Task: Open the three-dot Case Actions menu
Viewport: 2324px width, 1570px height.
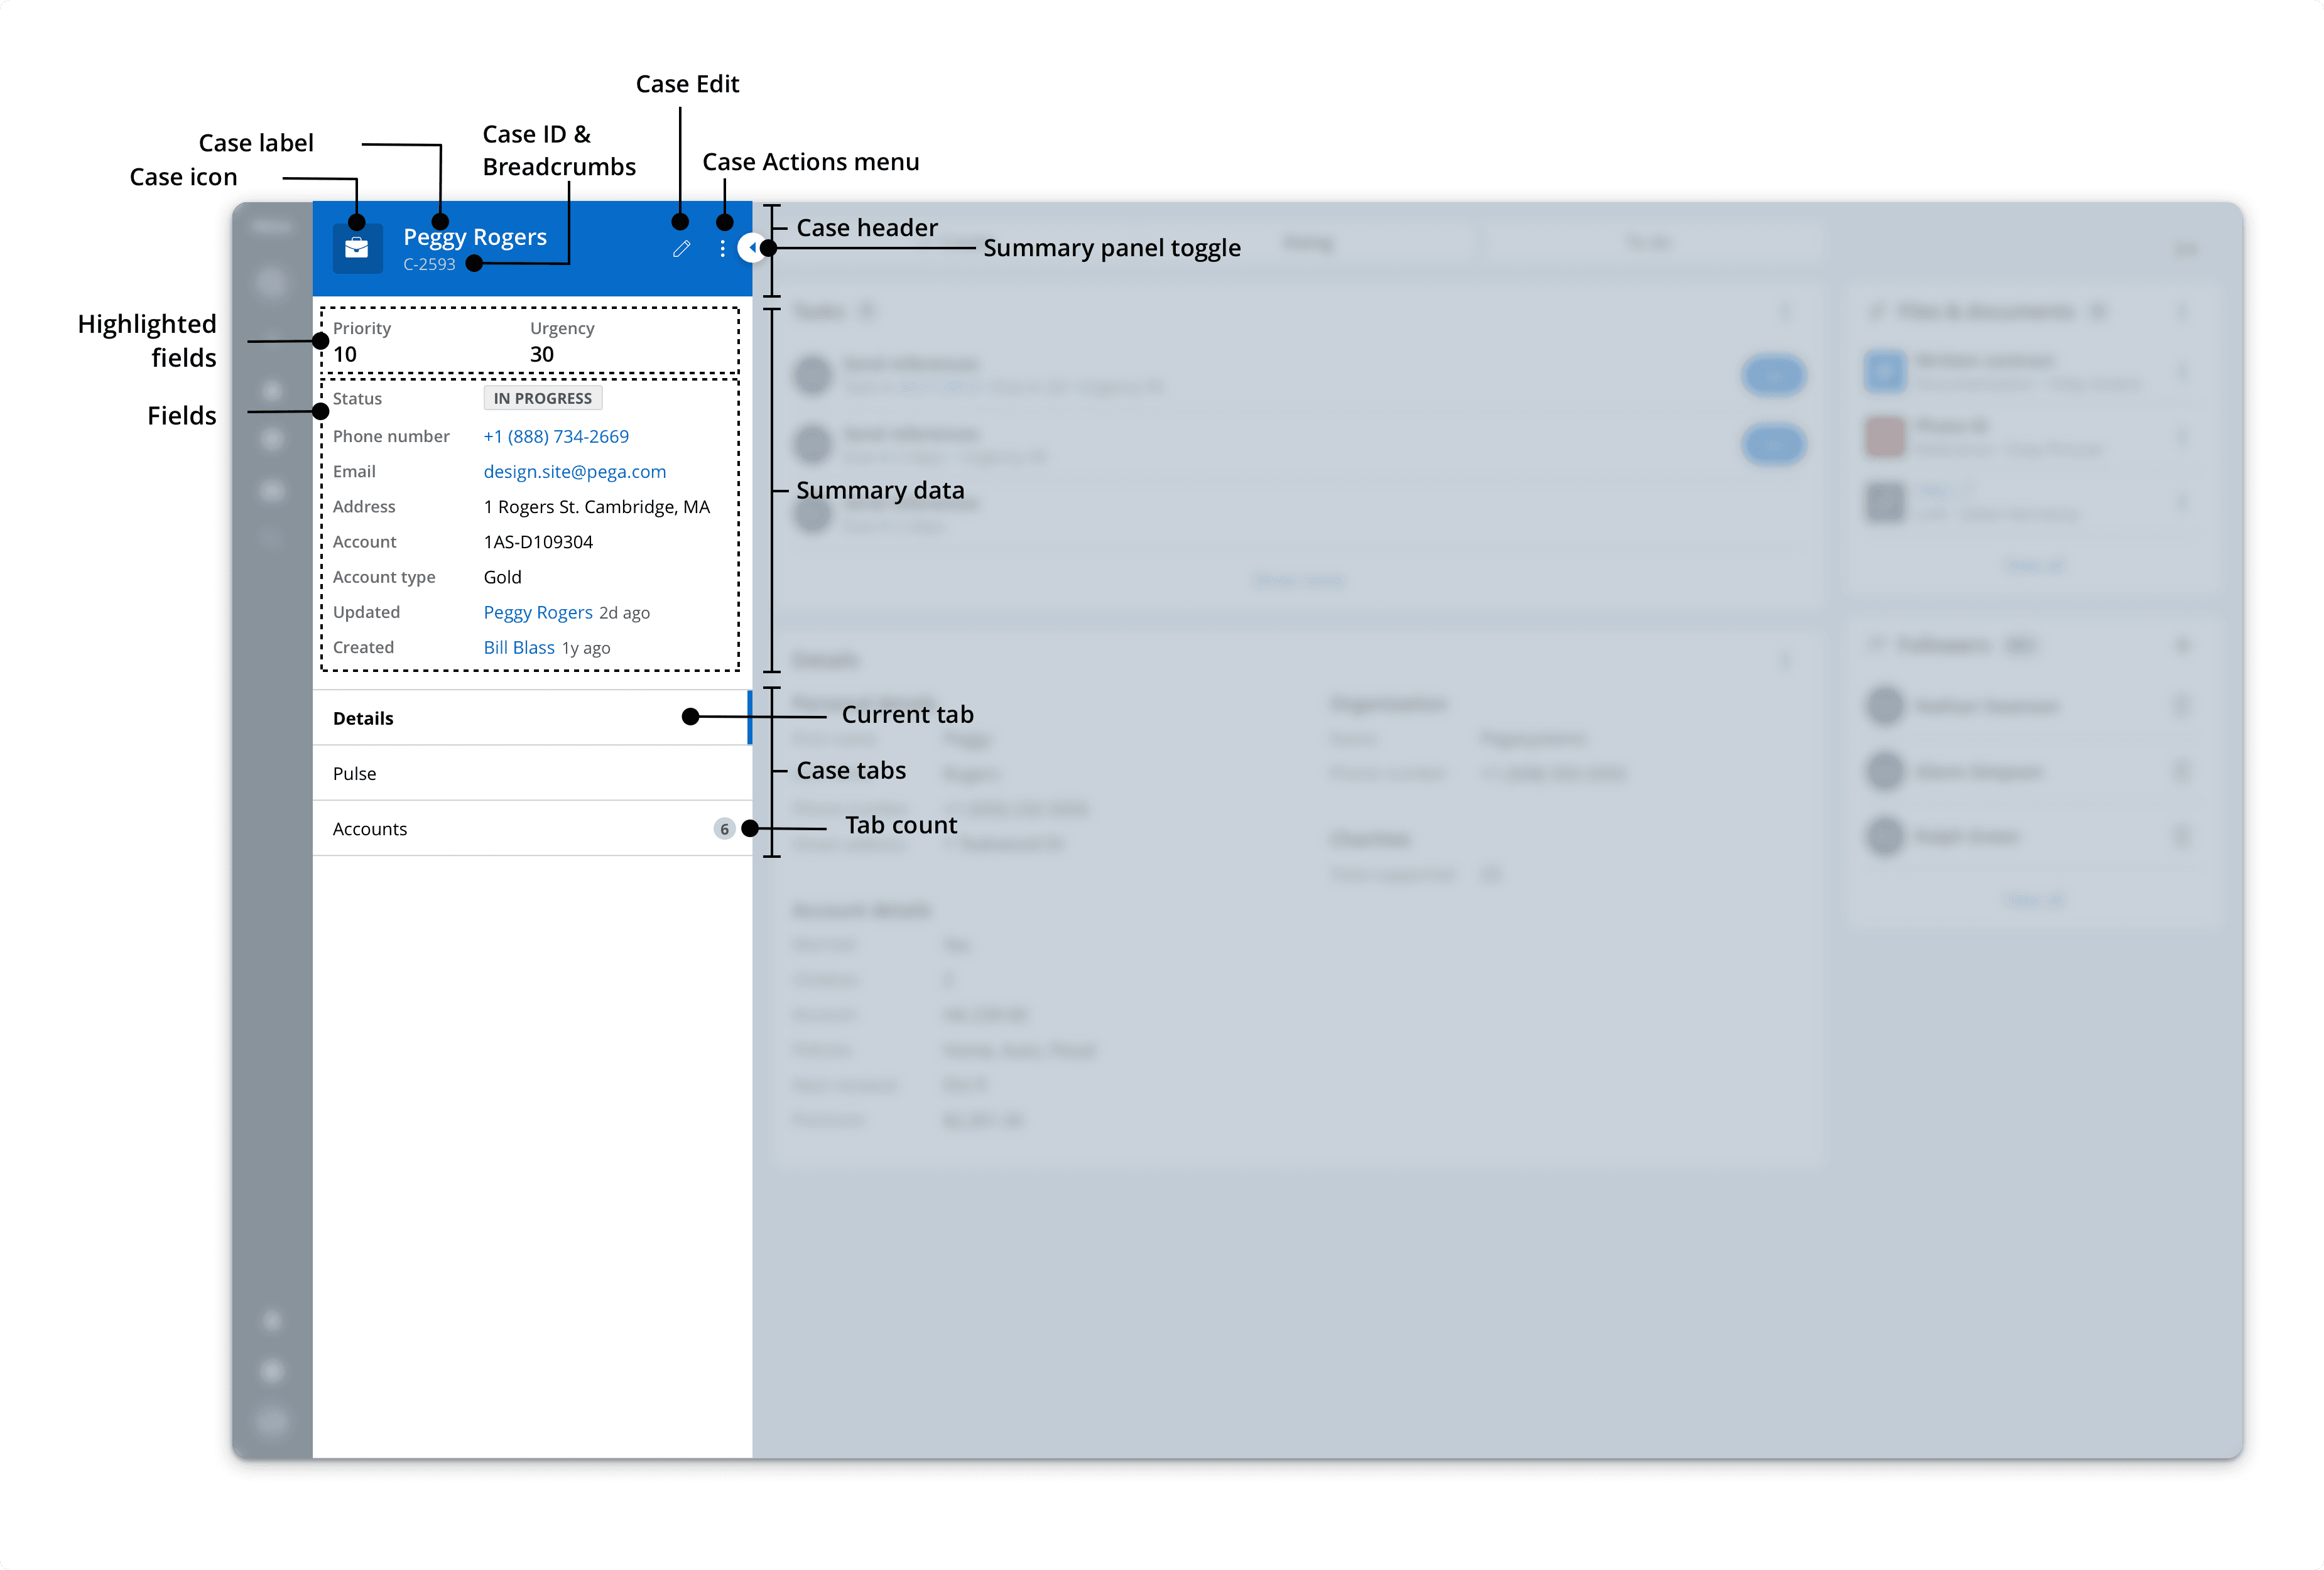Action: [x=722, y=249]
